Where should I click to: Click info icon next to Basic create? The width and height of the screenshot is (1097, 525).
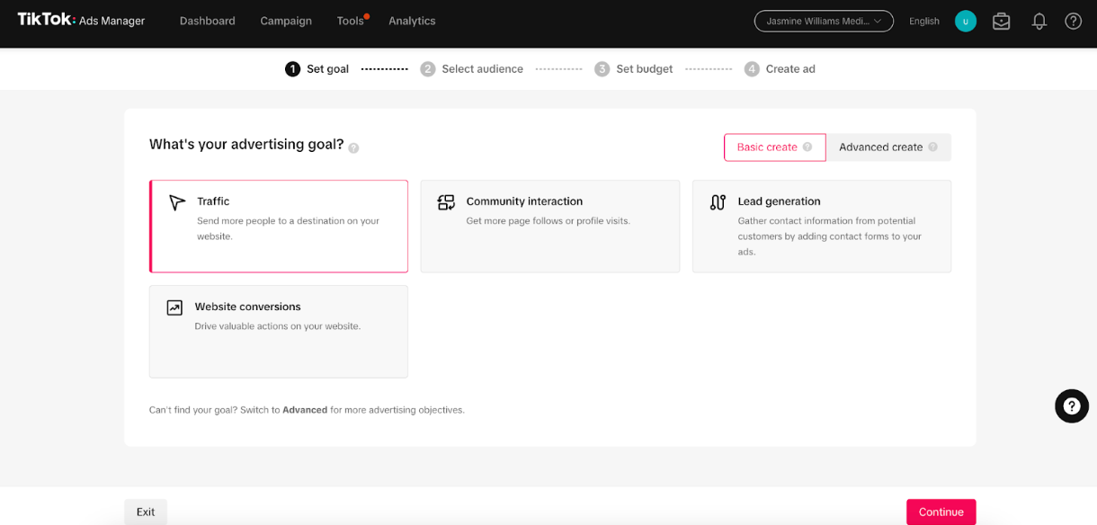click(x=807, y=147)
